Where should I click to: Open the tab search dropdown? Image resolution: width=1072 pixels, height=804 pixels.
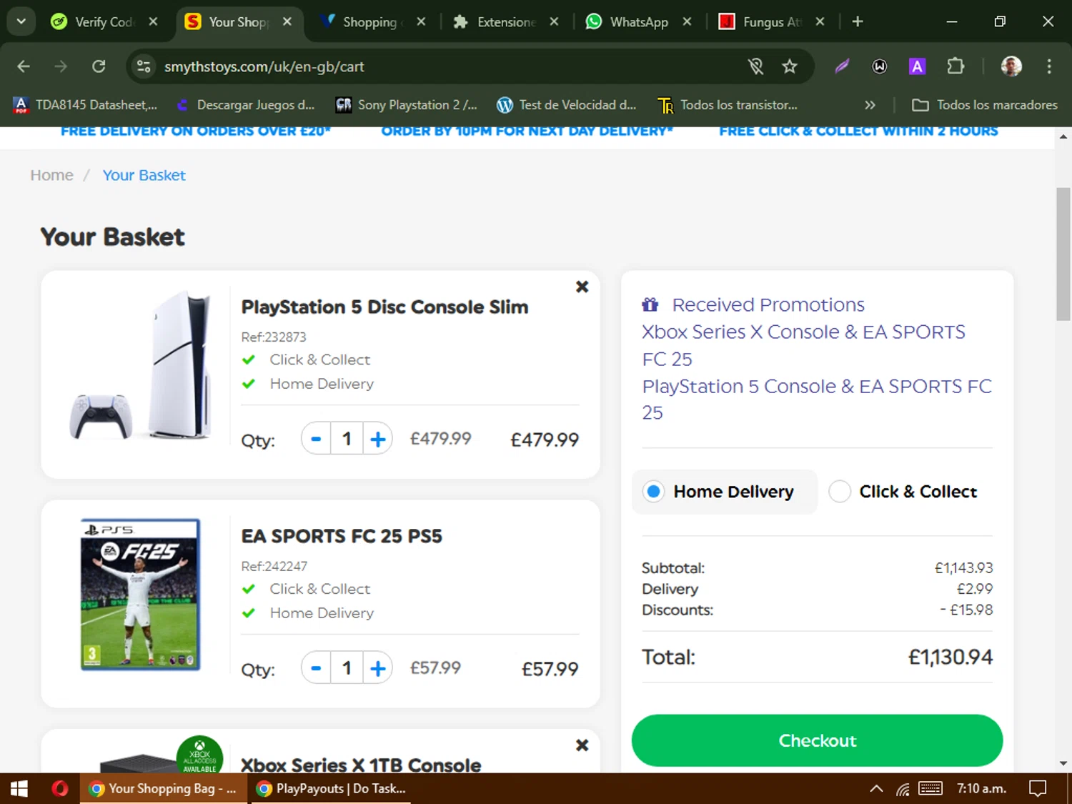(x=21, y=21)
